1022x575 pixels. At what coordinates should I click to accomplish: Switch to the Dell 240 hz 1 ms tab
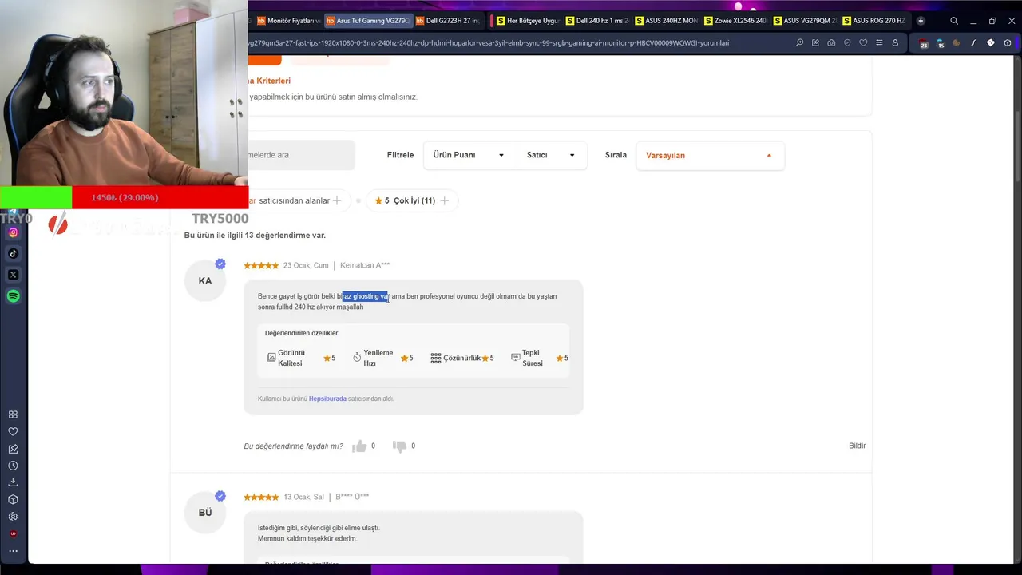(597, 21)
